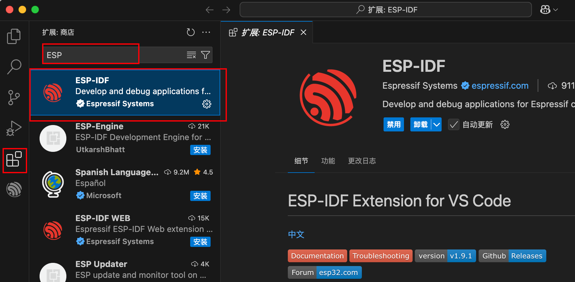The width and height of the screenshot is (575, 282).
Task: Refresh the extensions marketplace list
Action: click(190, 32)
